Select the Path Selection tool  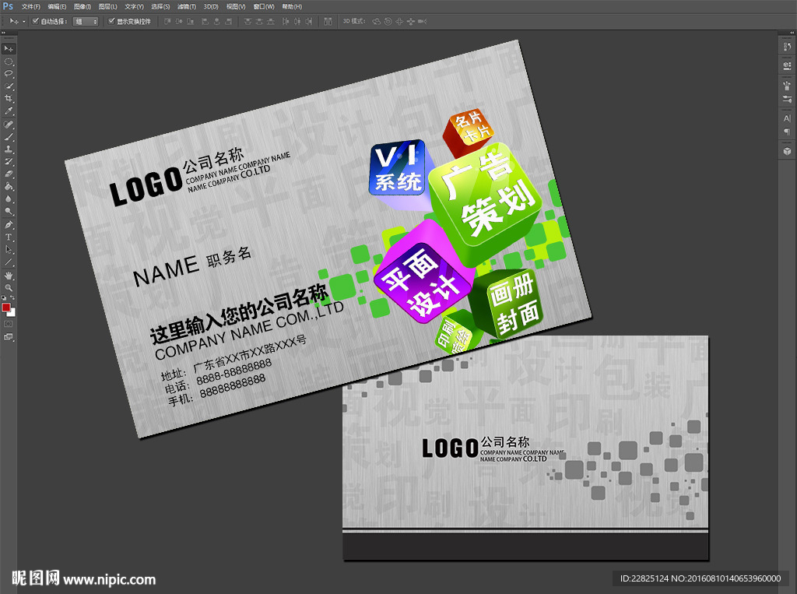coord(9,249)
